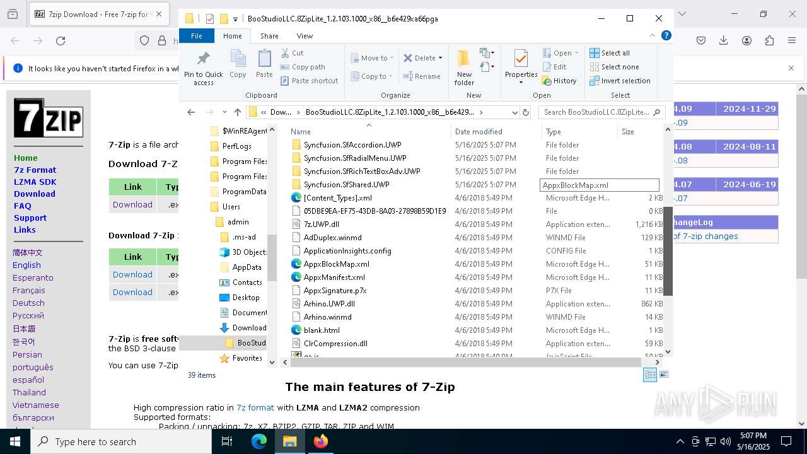Screen dimensions: 807x454
Task: Refresh the Explorer address bar
Action: coord(526,112)
